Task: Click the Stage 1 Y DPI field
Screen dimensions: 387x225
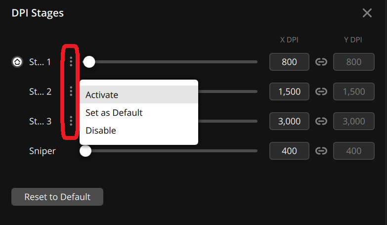Action: [354, 62]
